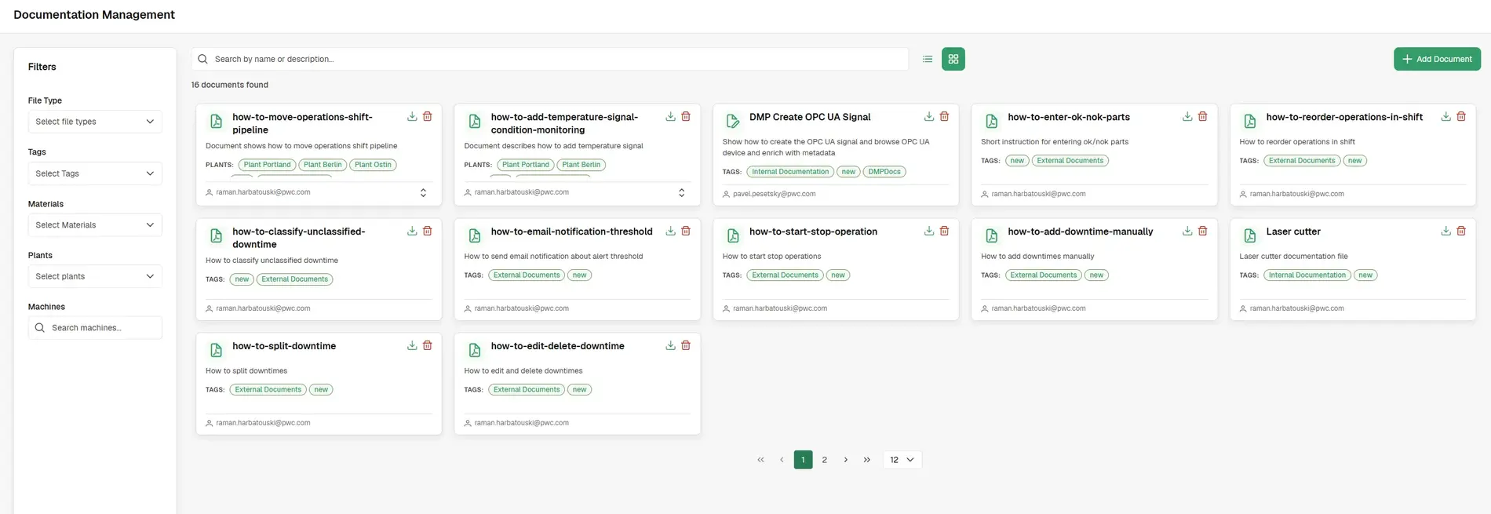This screenshot has height=514, width=1491.
Task: Click the Filters panel heading
Action: [42, 67]
